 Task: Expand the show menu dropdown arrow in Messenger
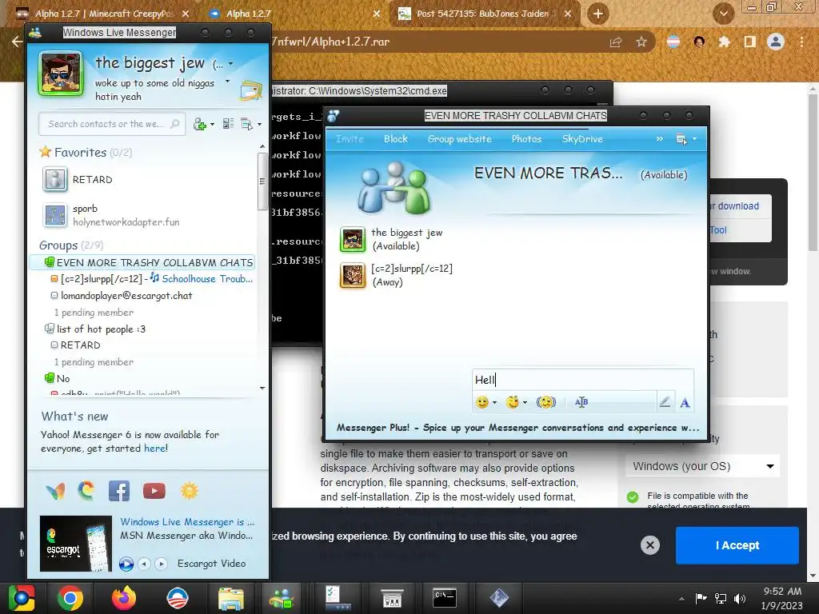click(x=259, y=125)
